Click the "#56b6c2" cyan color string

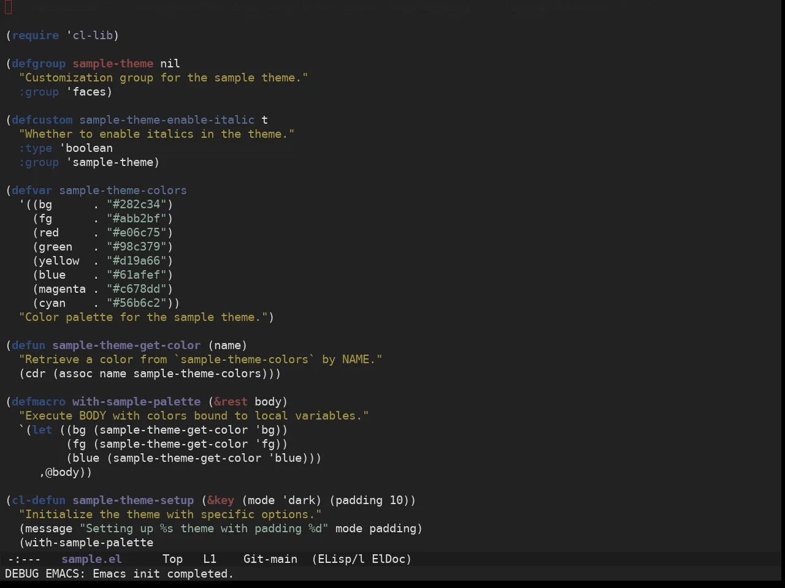pyautogui.click(x=137, y=303)
